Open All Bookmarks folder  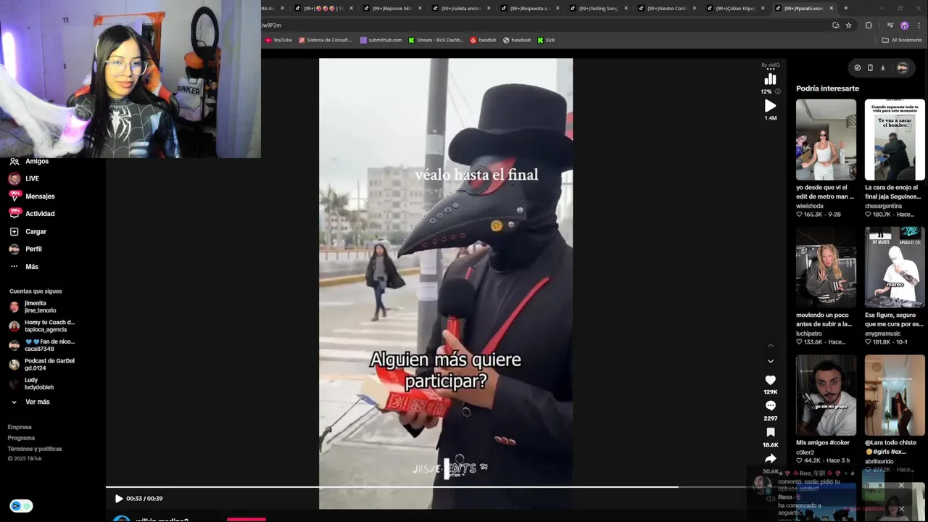click(902, 40)
